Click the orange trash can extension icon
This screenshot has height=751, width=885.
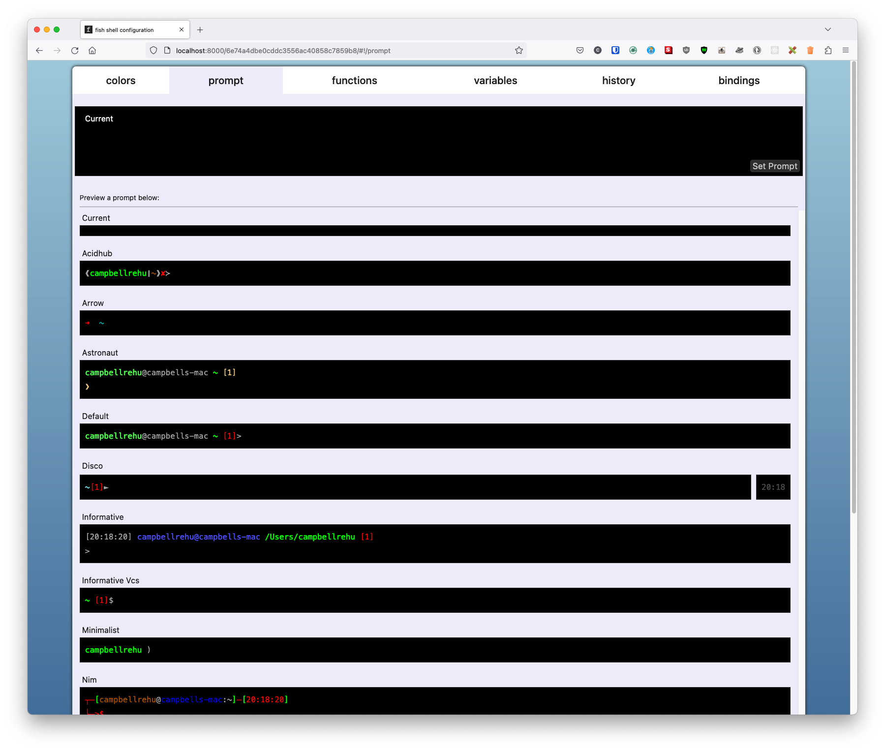[x=810, y=50]
